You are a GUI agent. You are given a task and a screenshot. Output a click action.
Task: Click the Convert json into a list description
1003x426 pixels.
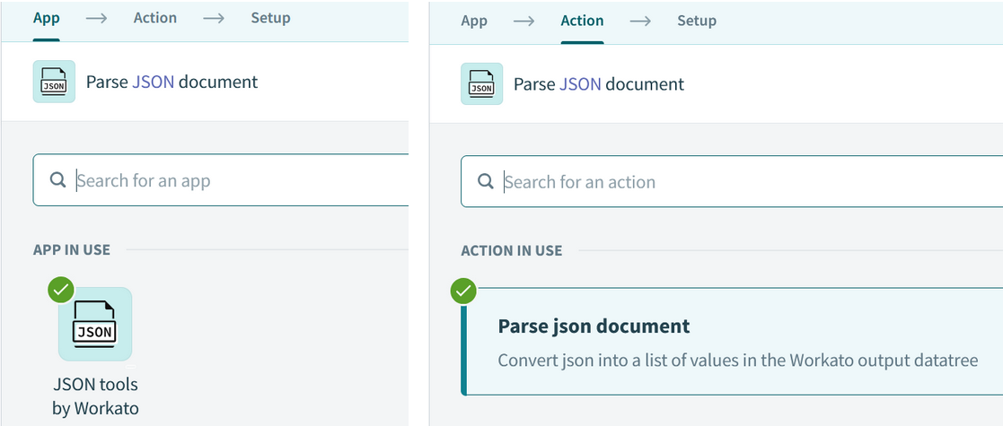point(738,361)
